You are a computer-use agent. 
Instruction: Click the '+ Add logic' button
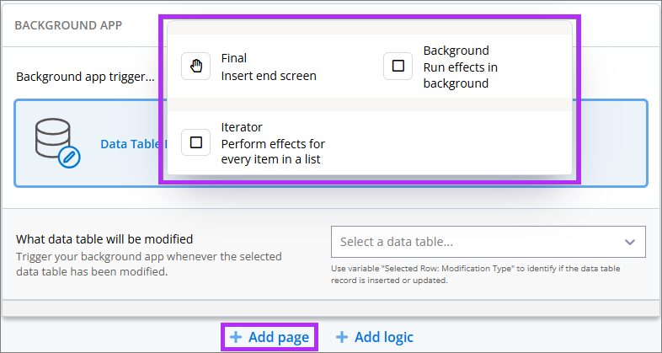click(375, 337)
